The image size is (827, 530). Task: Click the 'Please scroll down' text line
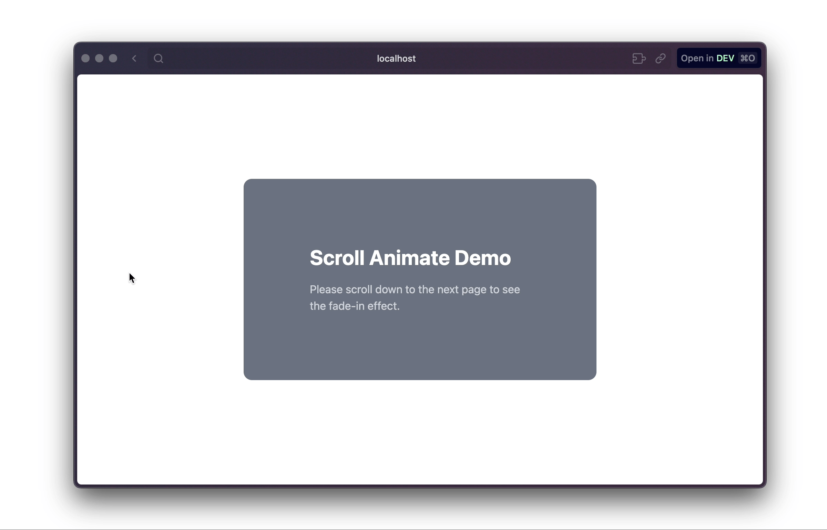415,289
